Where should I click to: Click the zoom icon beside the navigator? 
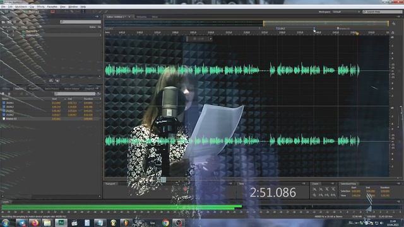click(393, 23)
